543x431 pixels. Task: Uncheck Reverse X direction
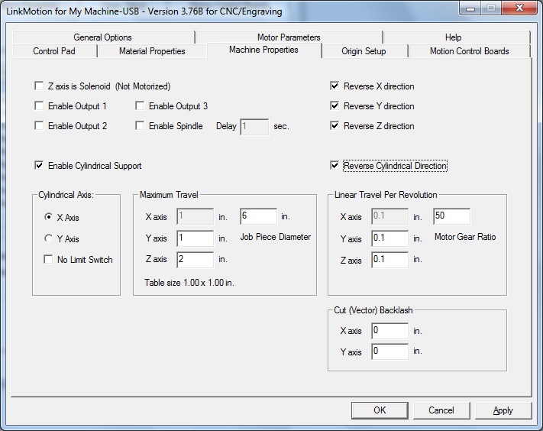(335, 86)
